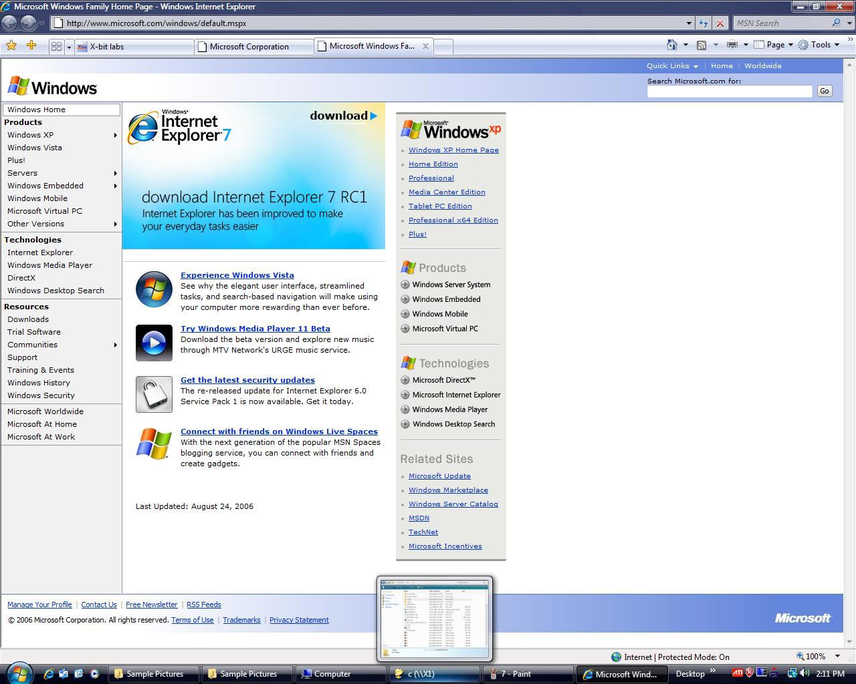Screen dimensions: 856x684
Task: Open the Experience Windows Vista link
Action: coord(237,275)
